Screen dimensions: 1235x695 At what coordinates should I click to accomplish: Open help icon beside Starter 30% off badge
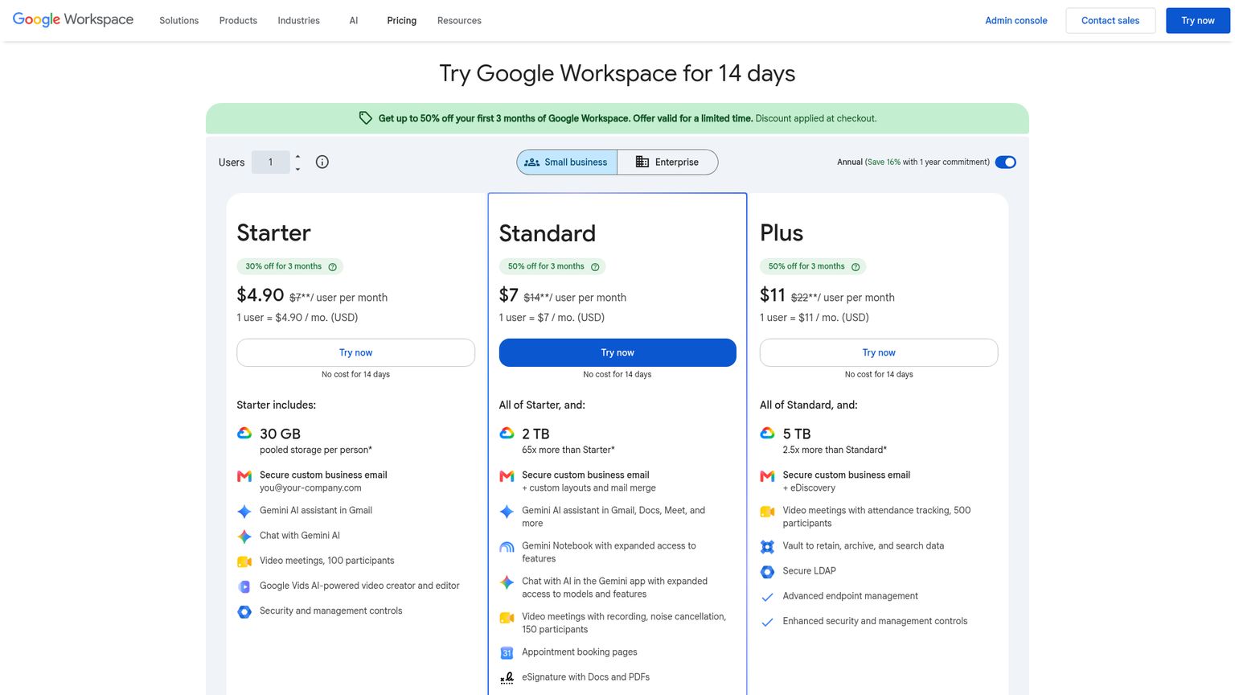[x=332, y=266]
